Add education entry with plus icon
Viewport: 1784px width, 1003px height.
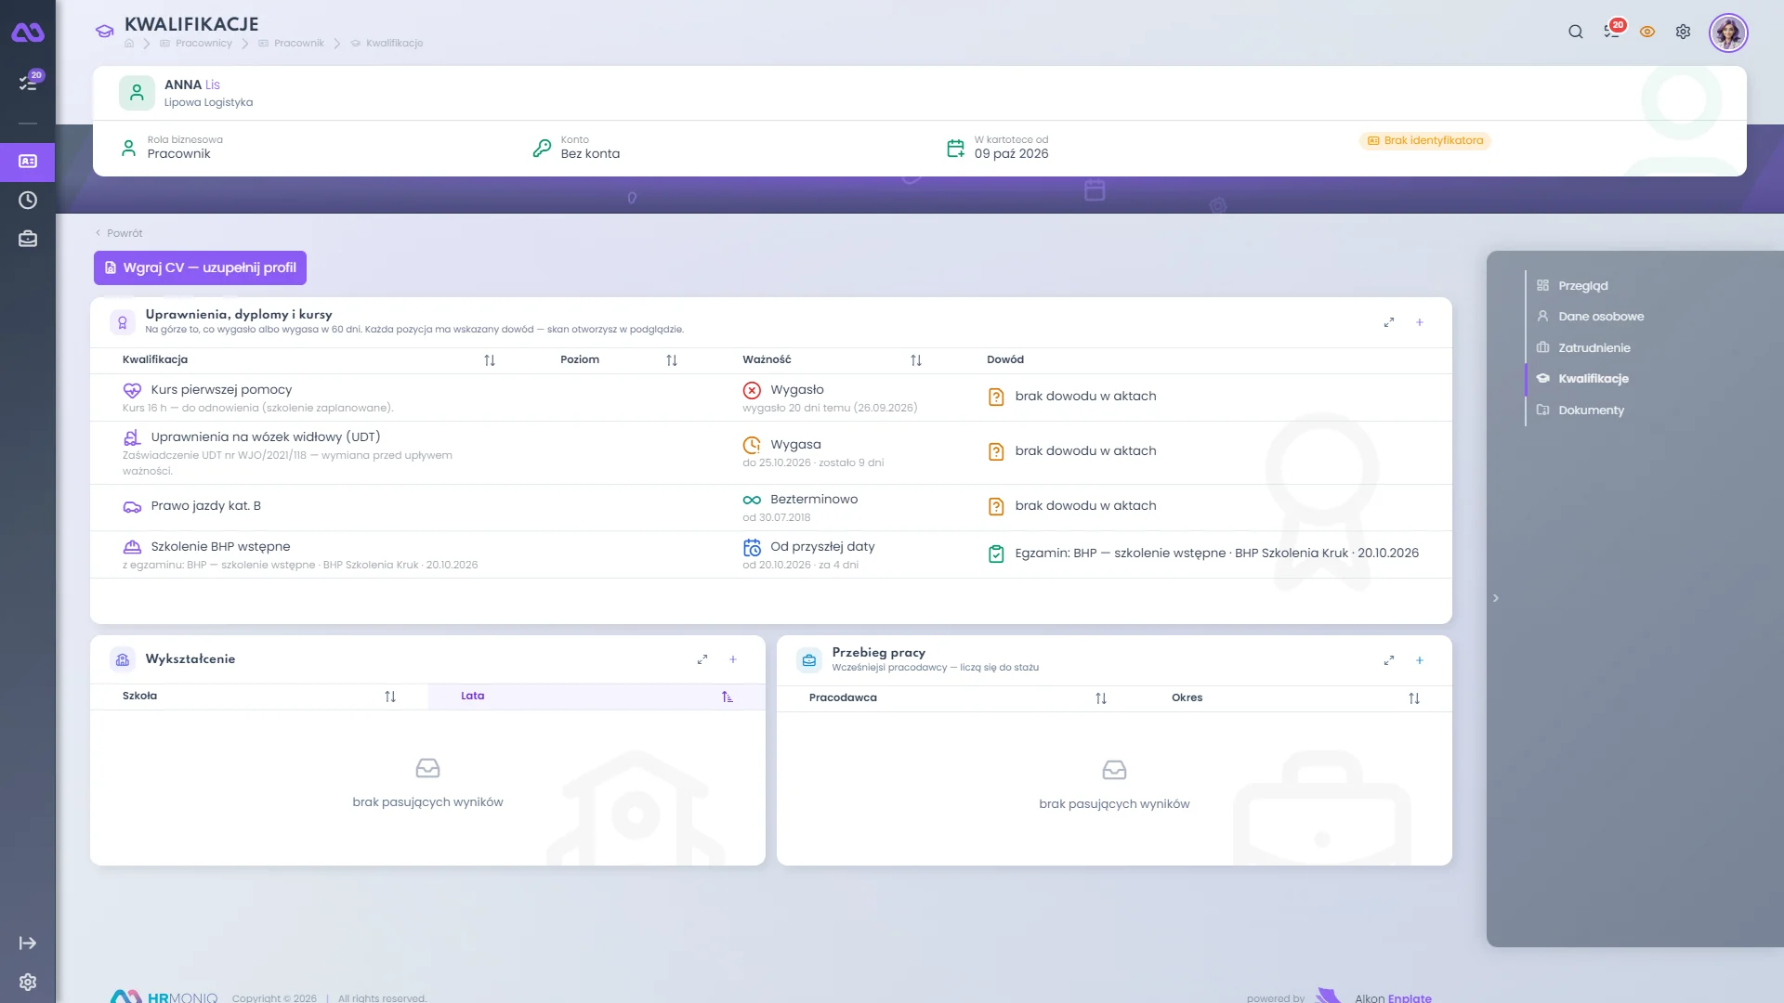tap(733, 659)
